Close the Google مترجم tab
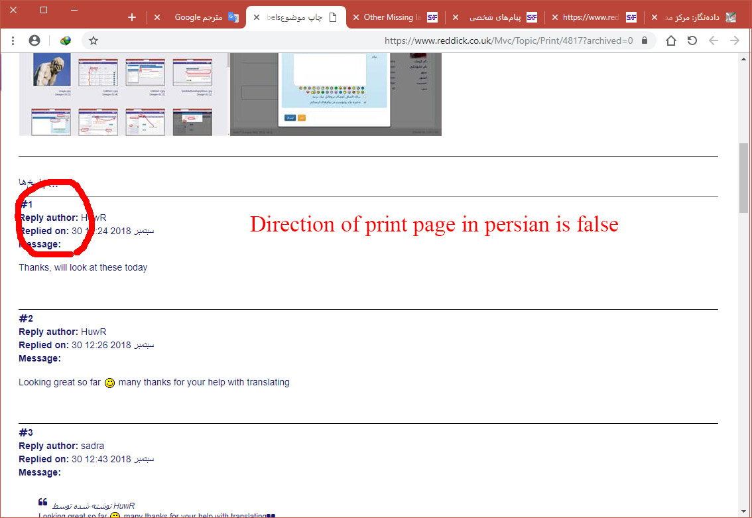 tap(157, 17)
